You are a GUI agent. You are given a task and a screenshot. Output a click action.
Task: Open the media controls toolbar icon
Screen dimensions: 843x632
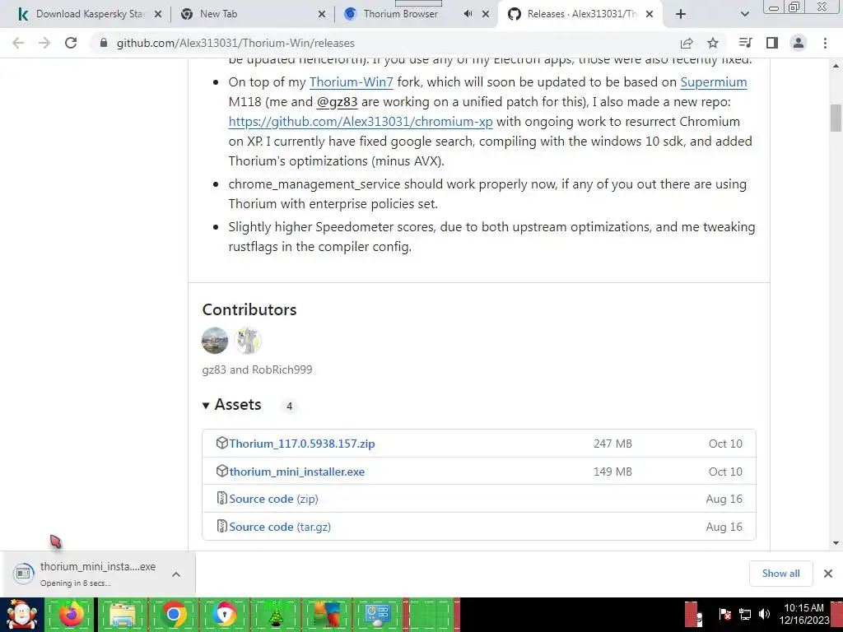pyautogui.click(x=745, y=43)
